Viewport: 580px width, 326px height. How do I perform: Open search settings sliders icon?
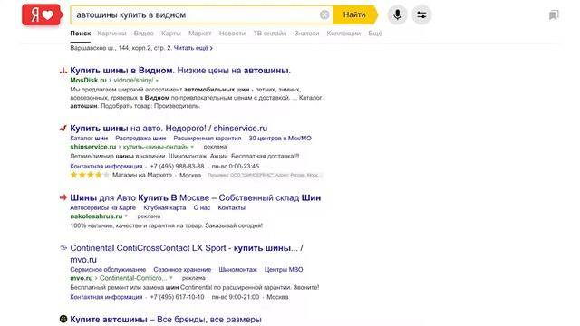[421, 14]
